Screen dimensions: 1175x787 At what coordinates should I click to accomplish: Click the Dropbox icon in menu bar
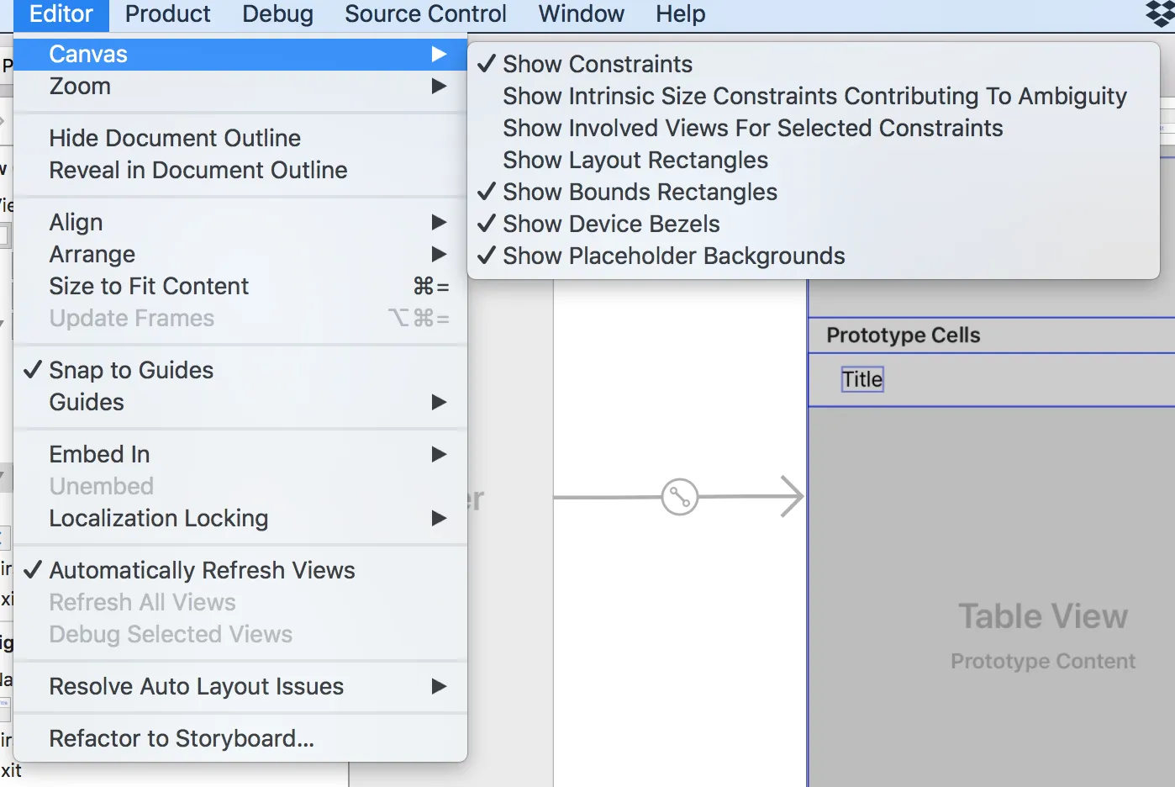pyautogui.click(x=1160, y=13)
